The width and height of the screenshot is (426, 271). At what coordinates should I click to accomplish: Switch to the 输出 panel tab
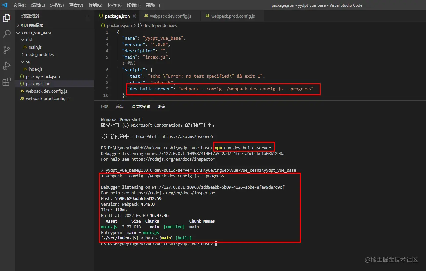coord(120,106)
